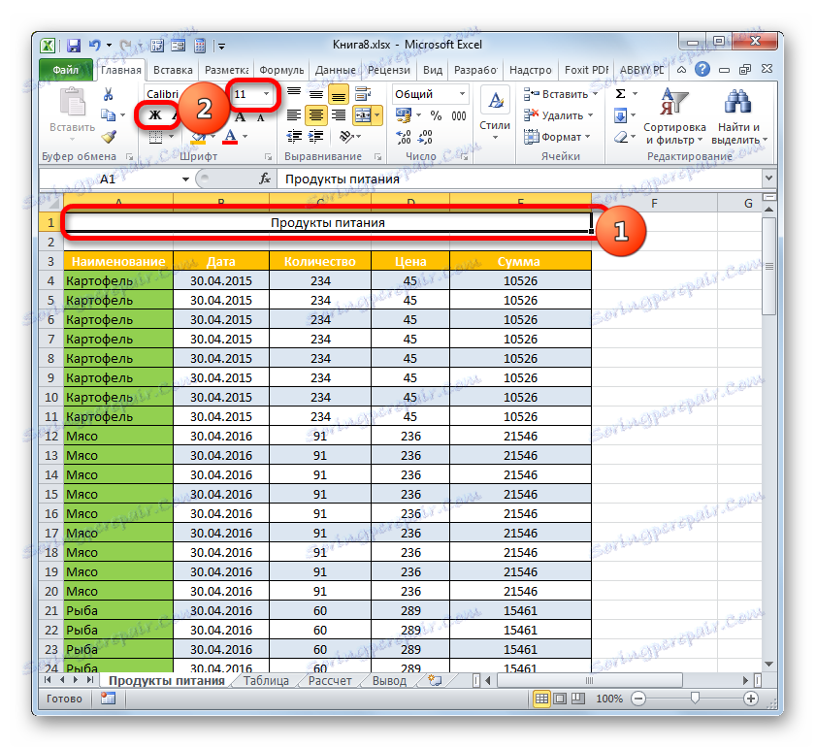Toggle wrap text button
The image size is (816, 748).
click(x=363, y=94)
